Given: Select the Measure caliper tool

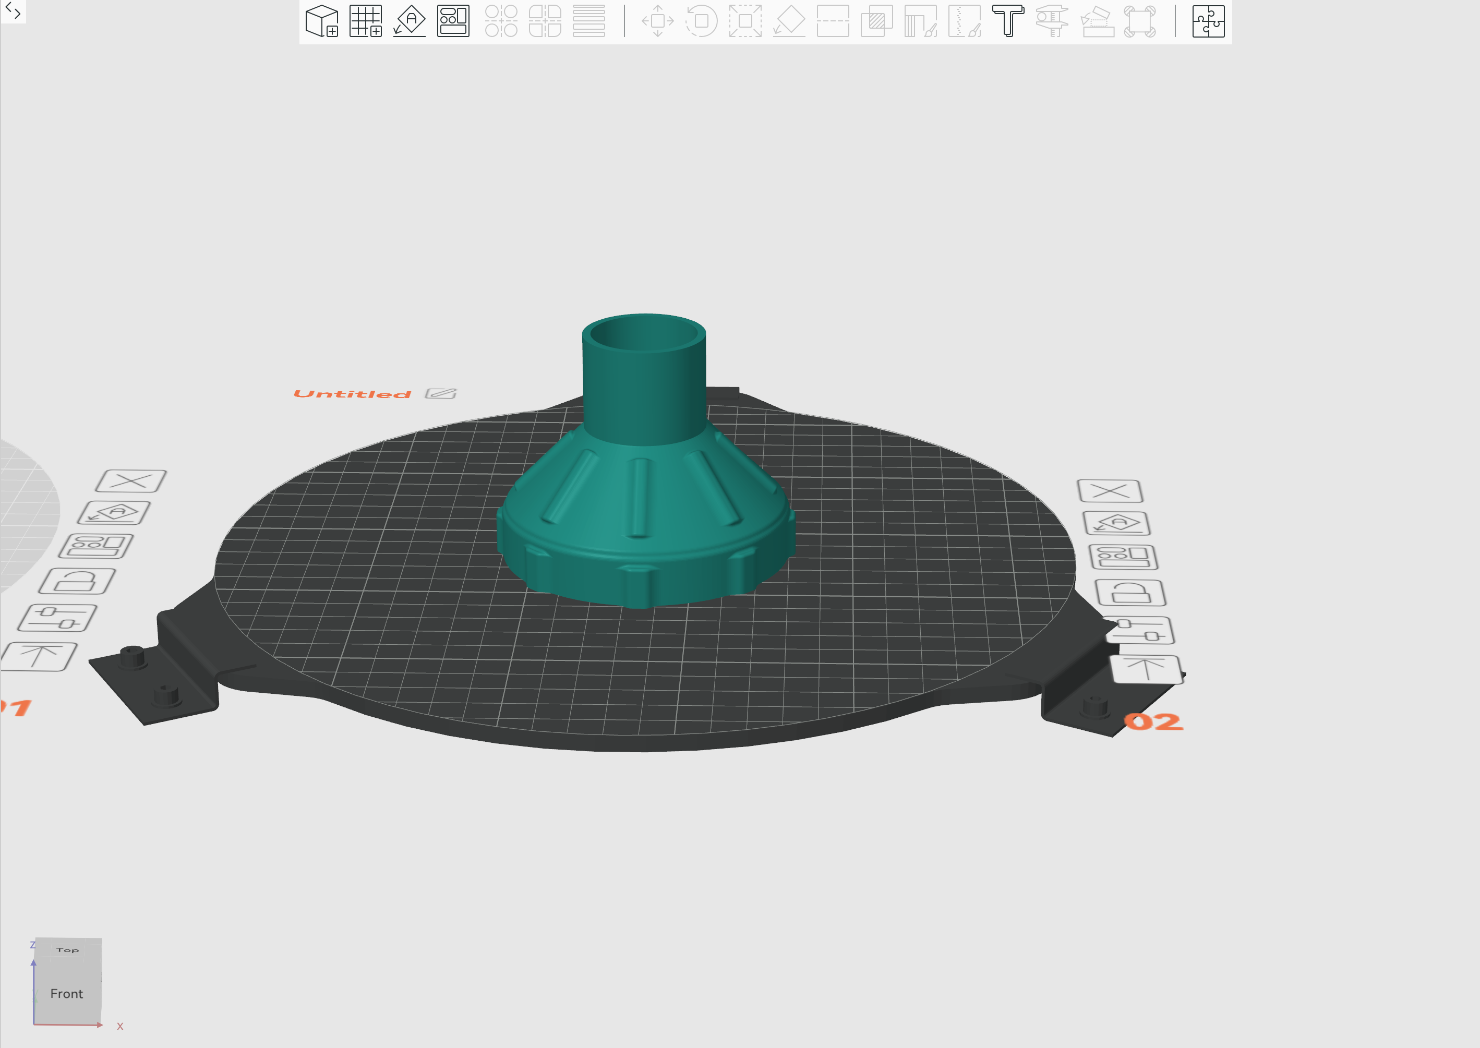Looking at the screenshot, I should point(1052,21).
